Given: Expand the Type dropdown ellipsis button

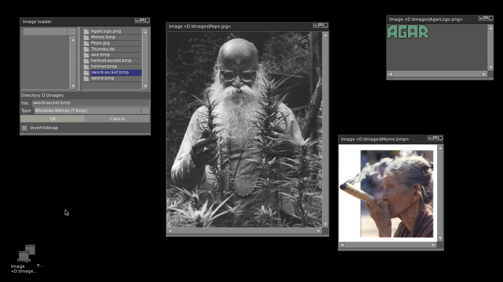Looking at the screenshot, I should click(145, 111).
